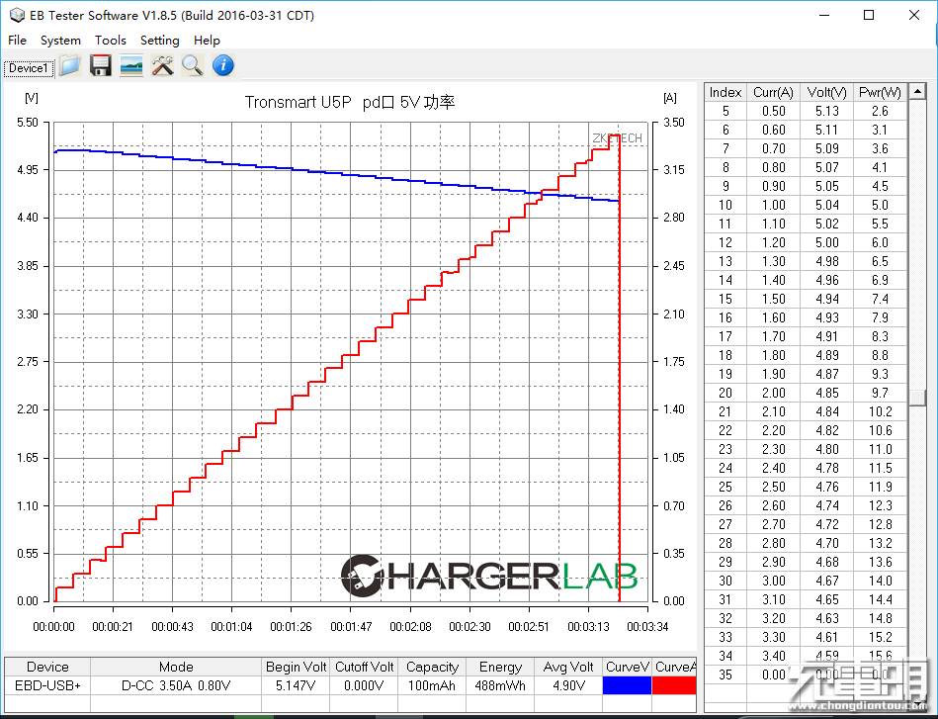Click the Mode column header
Viewport: 938px width, 719px height.
(x=176, y=667)
